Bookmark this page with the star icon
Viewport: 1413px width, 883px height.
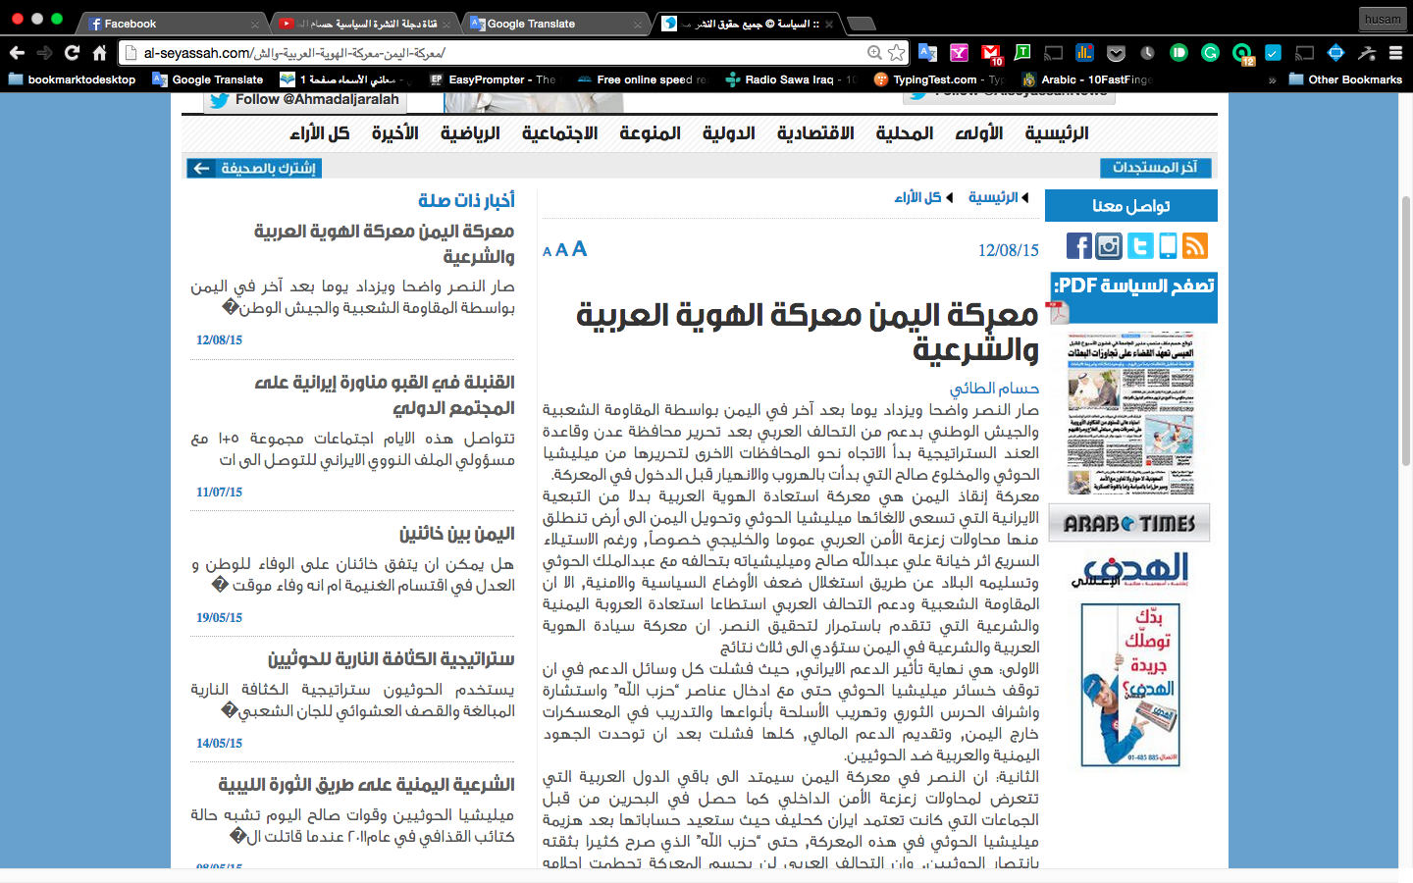click(897, 53)
